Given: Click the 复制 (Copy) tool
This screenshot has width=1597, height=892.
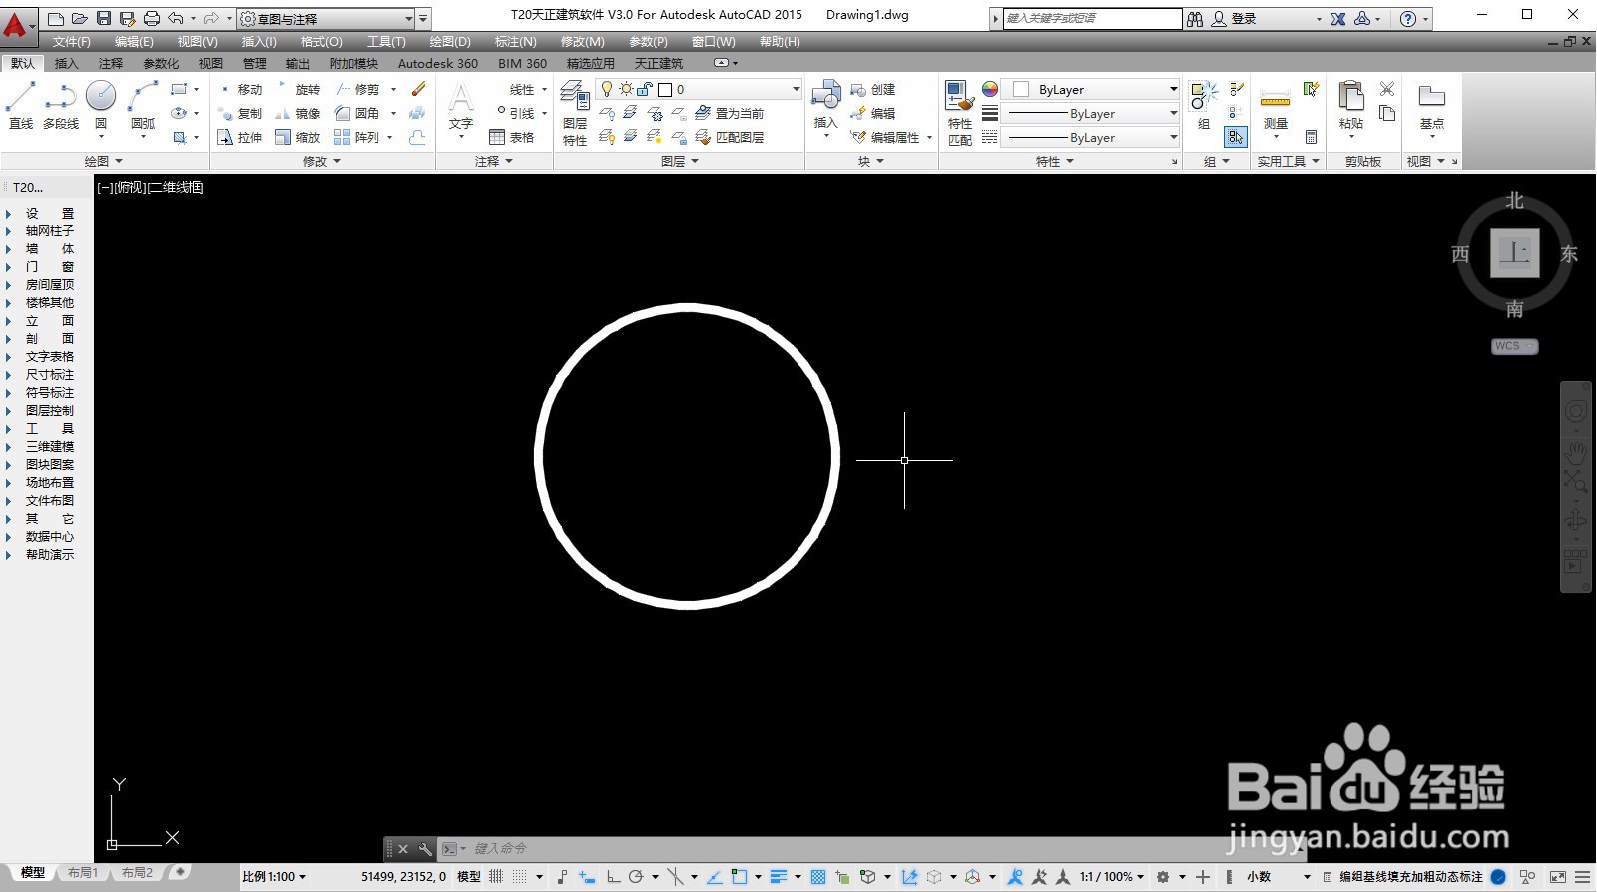Looking at the screenshot, I should 240,113.
